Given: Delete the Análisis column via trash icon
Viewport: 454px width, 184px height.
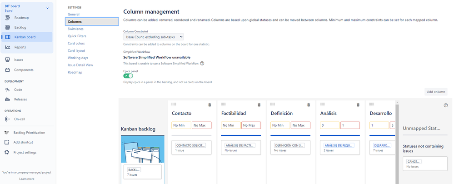Looking at the screenshot, I should 358,105.
